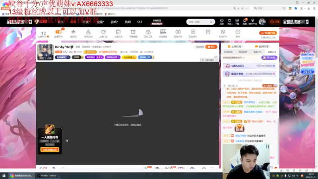Click the taskbar clock showing 20:53
The width and height of the screenshot is (318, 179).
311,176
